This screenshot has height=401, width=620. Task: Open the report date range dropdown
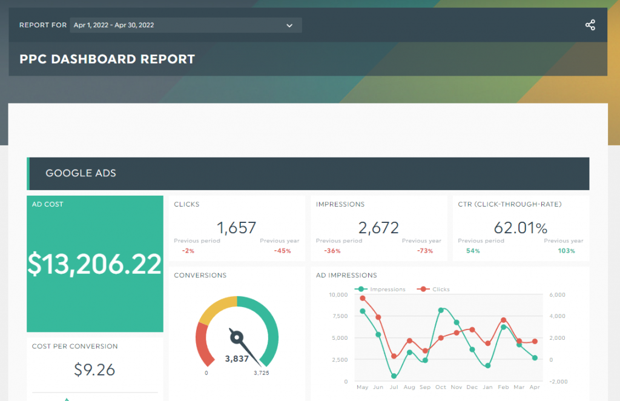pyautogui.click(x=186, y=25)
